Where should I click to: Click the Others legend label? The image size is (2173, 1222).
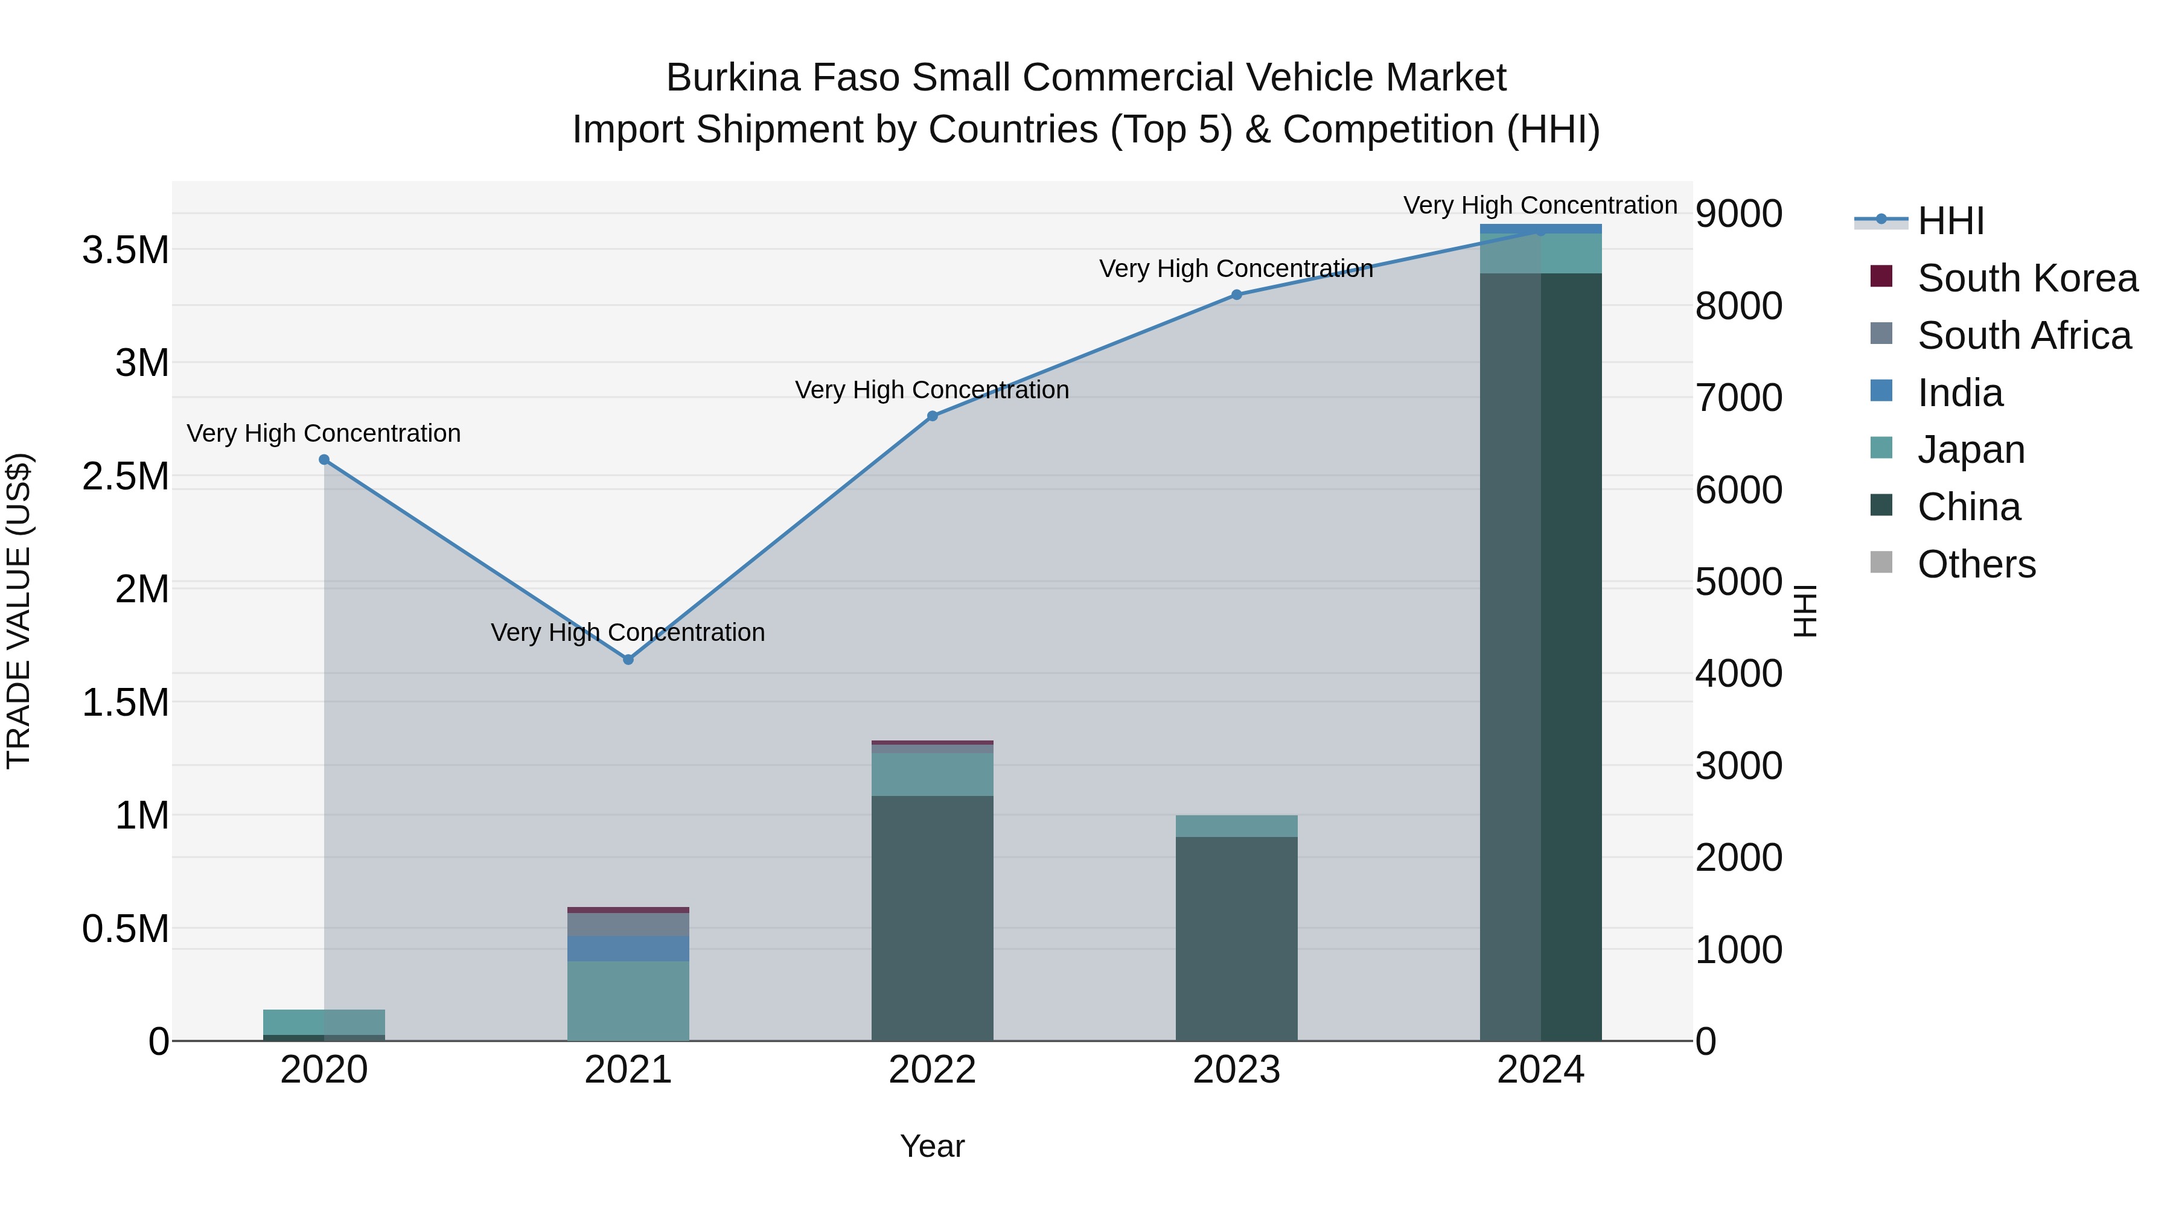[1976, 564]
